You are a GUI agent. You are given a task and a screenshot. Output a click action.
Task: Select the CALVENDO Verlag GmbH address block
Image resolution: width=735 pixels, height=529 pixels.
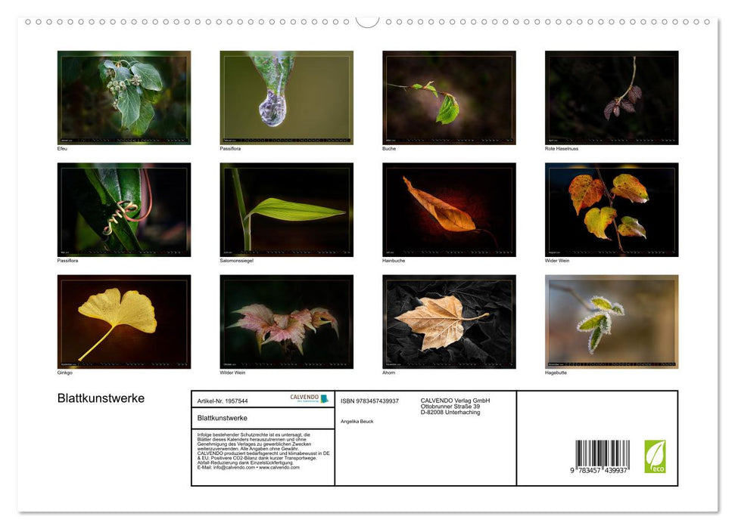point(455,406)
